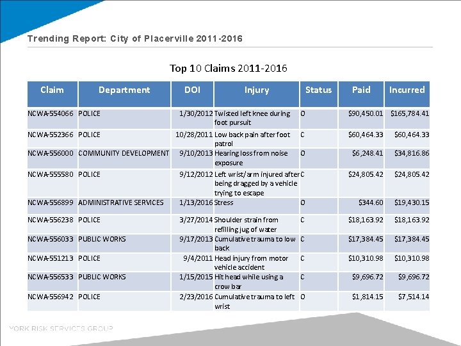This screenshot has width=461, height=346.
Task: Click the date 9/12/2012
Action: 196,174
